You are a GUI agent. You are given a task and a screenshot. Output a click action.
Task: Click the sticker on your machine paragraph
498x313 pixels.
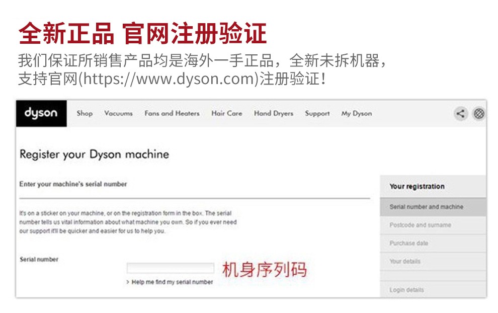tap(128, 222)
